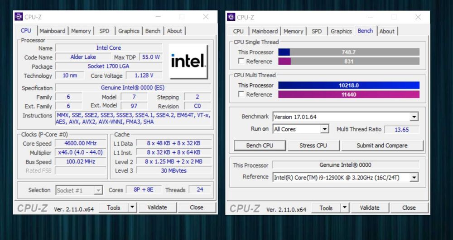Click the Multi Thread Ratio value 13.65
Viewport: 453px width, 240px height.
pyautogui.click(x=401, y=129)
